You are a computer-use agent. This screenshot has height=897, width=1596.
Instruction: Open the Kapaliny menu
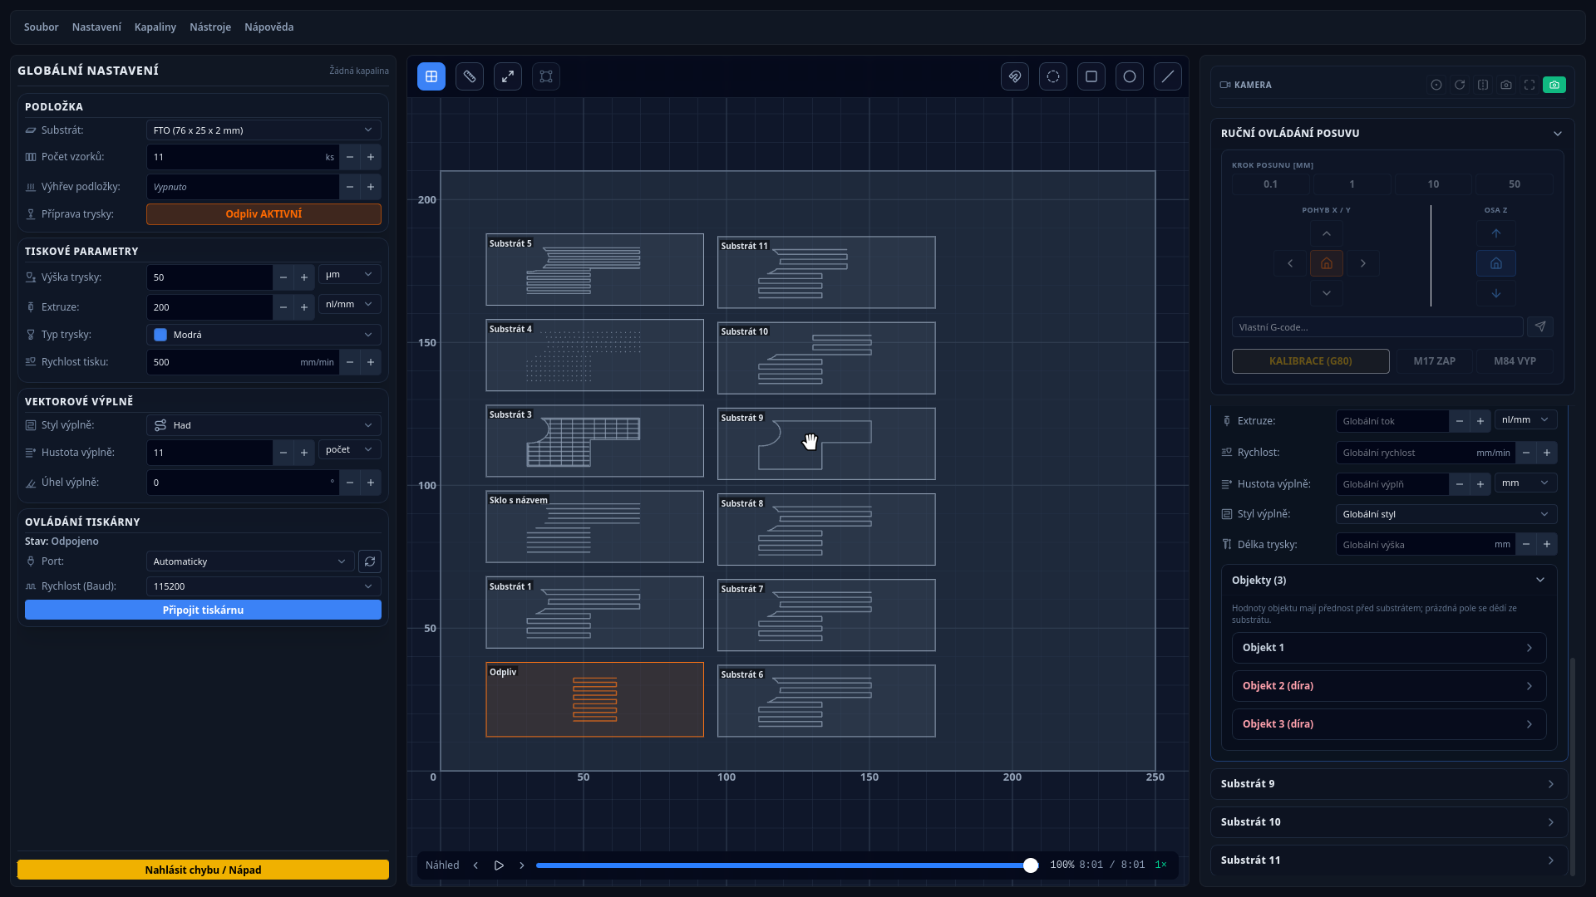[155, 27]
